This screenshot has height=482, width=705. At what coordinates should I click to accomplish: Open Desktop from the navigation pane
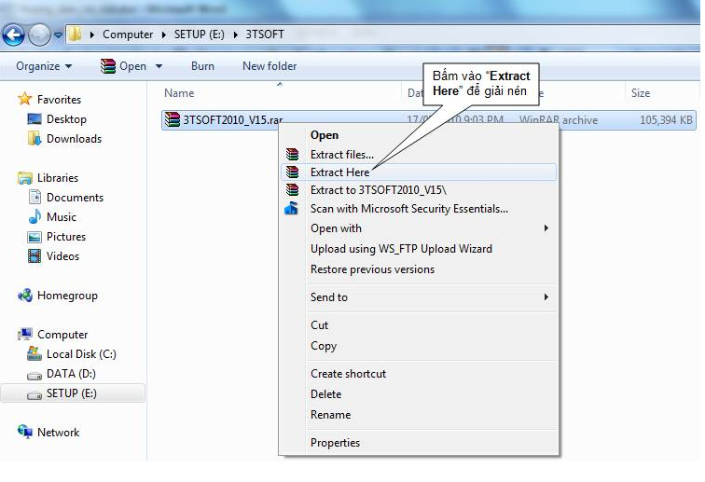pyautogui.click(x=66, y=119)
